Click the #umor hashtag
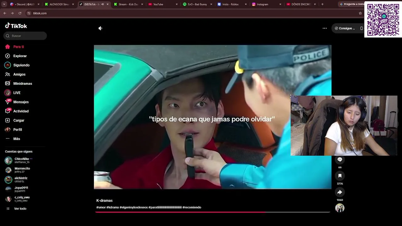Viewport: 402px width, 226px height. pyautogui.click(x=101, y=207)
